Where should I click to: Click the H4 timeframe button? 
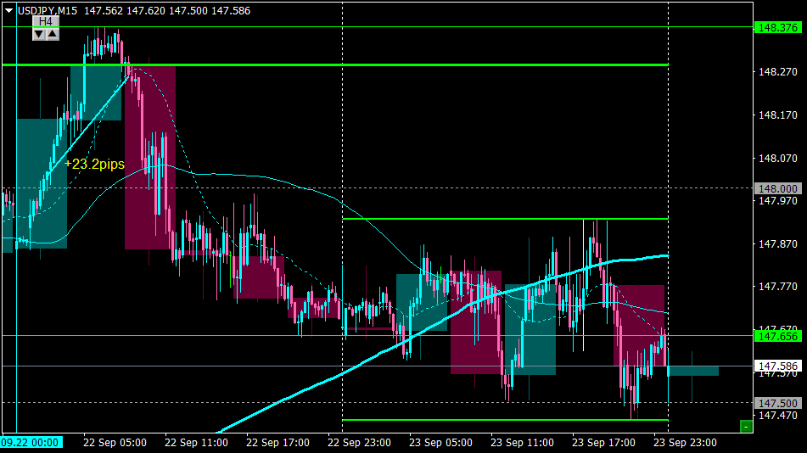click(46, 21)
